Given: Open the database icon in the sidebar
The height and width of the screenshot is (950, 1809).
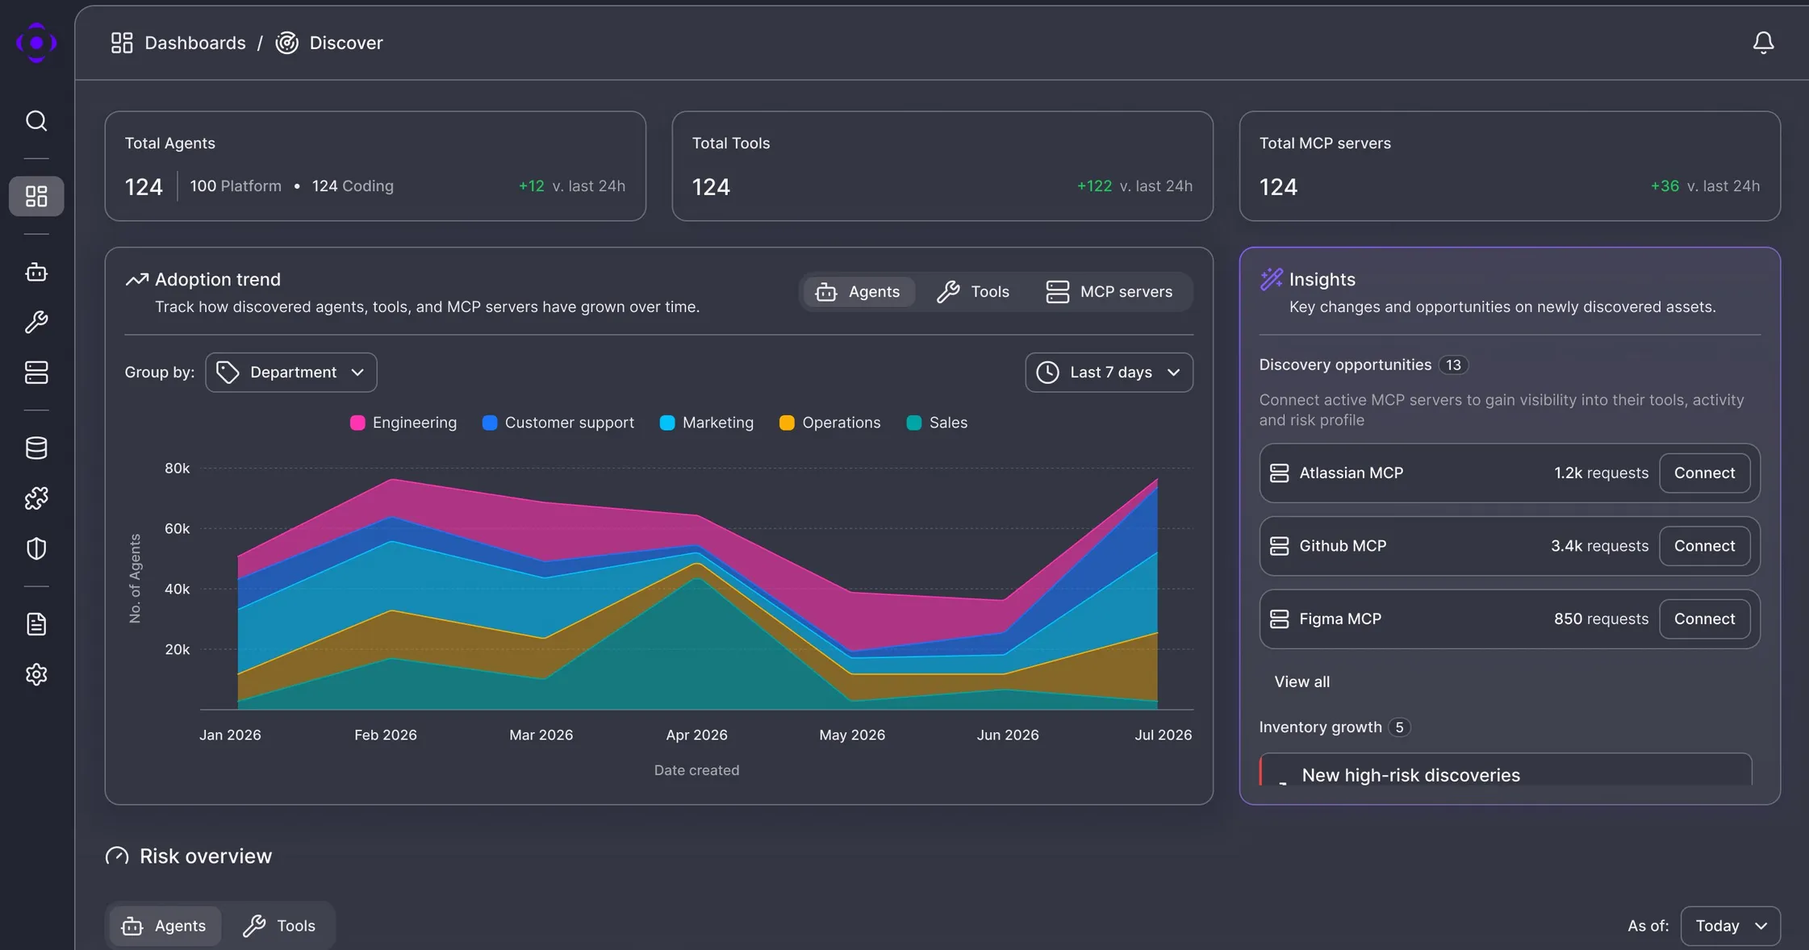Looking at the screenshot, I should [x=36, y=448].
